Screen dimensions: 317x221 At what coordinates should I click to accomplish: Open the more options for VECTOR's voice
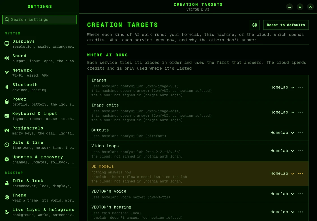[x=301, y=194]
